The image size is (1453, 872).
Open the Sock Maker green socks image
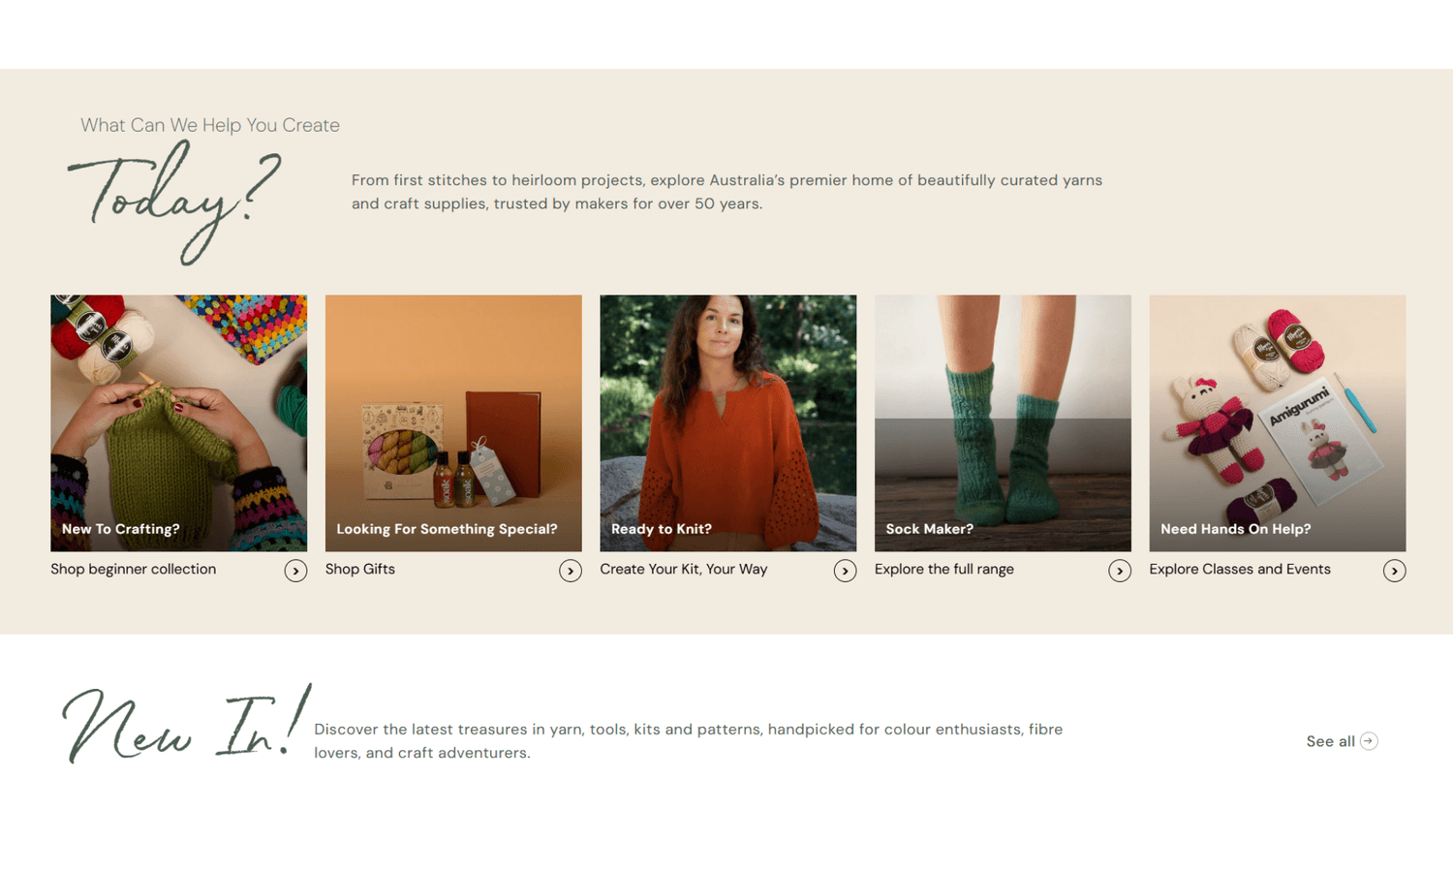click(1003, 423)
